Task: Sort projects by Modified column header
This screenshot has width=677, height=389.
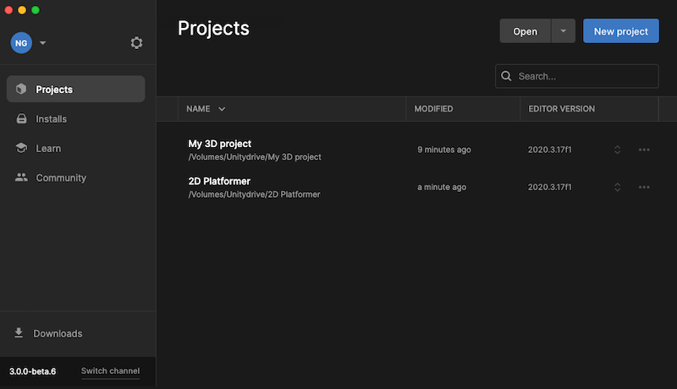Action: pos(433,109)
